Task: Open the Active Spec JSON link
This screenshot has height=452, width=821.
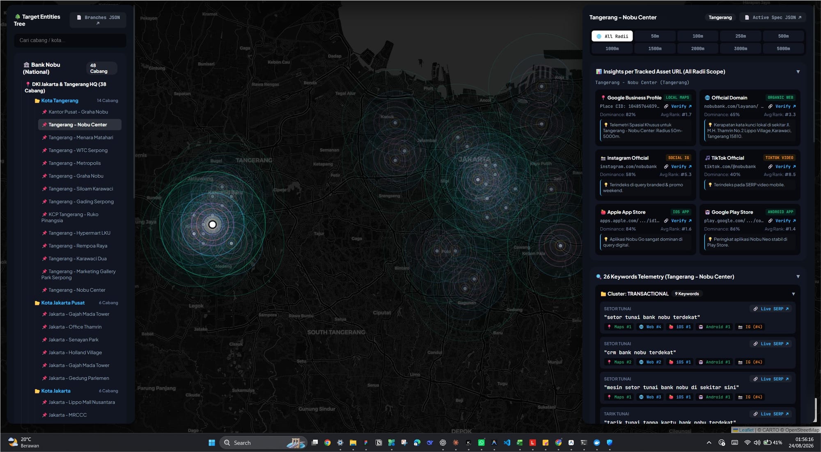Action: click(773, 18)
